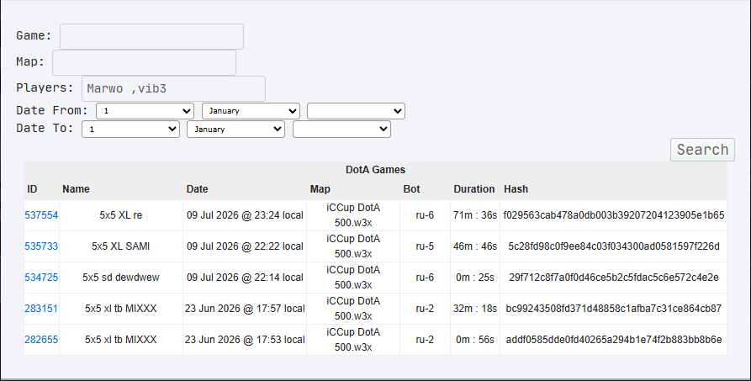Click the Map input field
751x381 pixels.
coord(144,62)
